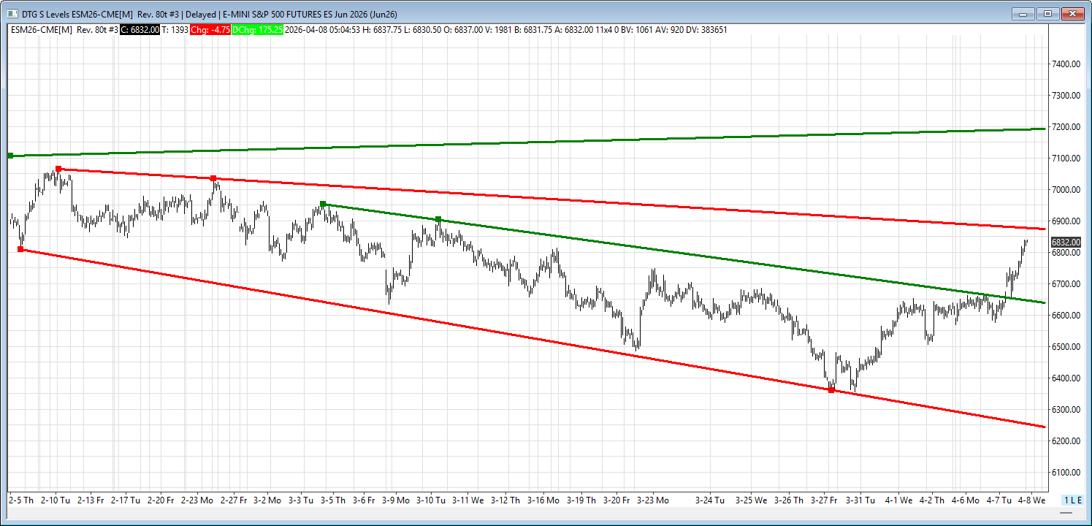Click the '4-8 We' date on time axis
Screen dimensions: 1092x526
[1031, 500]
